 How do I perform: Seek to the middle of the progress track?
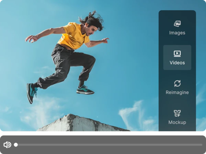109,145
